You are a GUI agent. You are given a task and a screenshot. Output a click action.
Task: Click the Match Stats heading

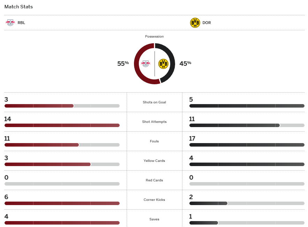(x=18, y=7)
